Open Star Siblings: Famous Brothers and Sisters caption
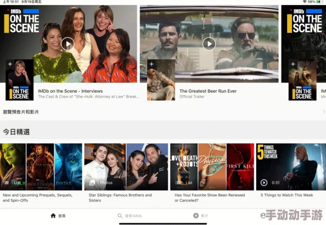The height and width of the screenshot is (225, 326). click(x=120, y=198)
